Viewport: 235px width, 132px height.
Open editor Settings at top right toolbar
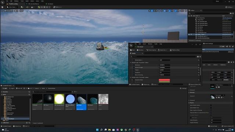[229, 7]
